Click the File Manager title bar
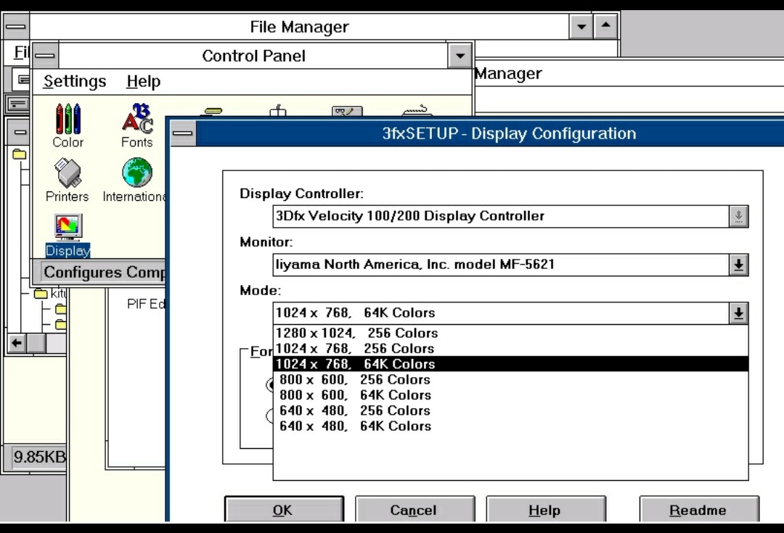784x533 pixels. pos(299,27)
